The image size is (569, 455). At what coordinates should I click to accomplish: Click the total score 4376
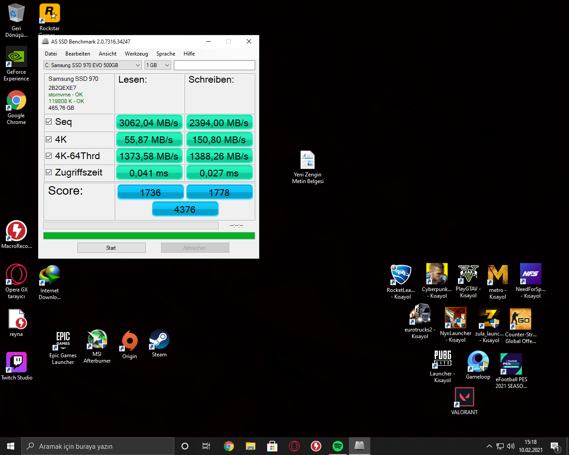185,209
